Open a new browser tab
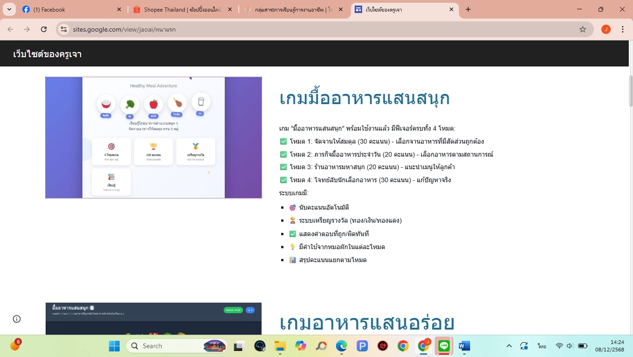 coord(468,9)
